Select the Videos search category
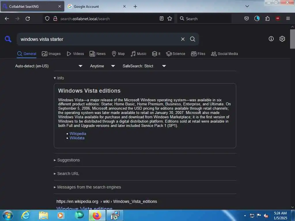Screen dimensions: 295x221 75,54
